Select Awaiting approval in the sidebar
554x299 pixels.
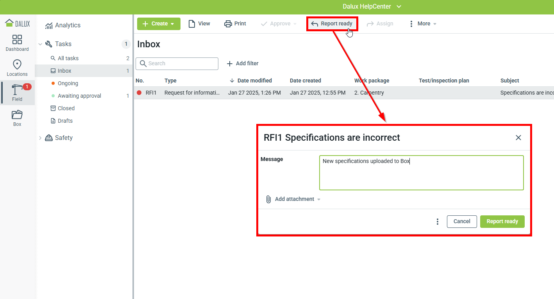coord(79,96)
